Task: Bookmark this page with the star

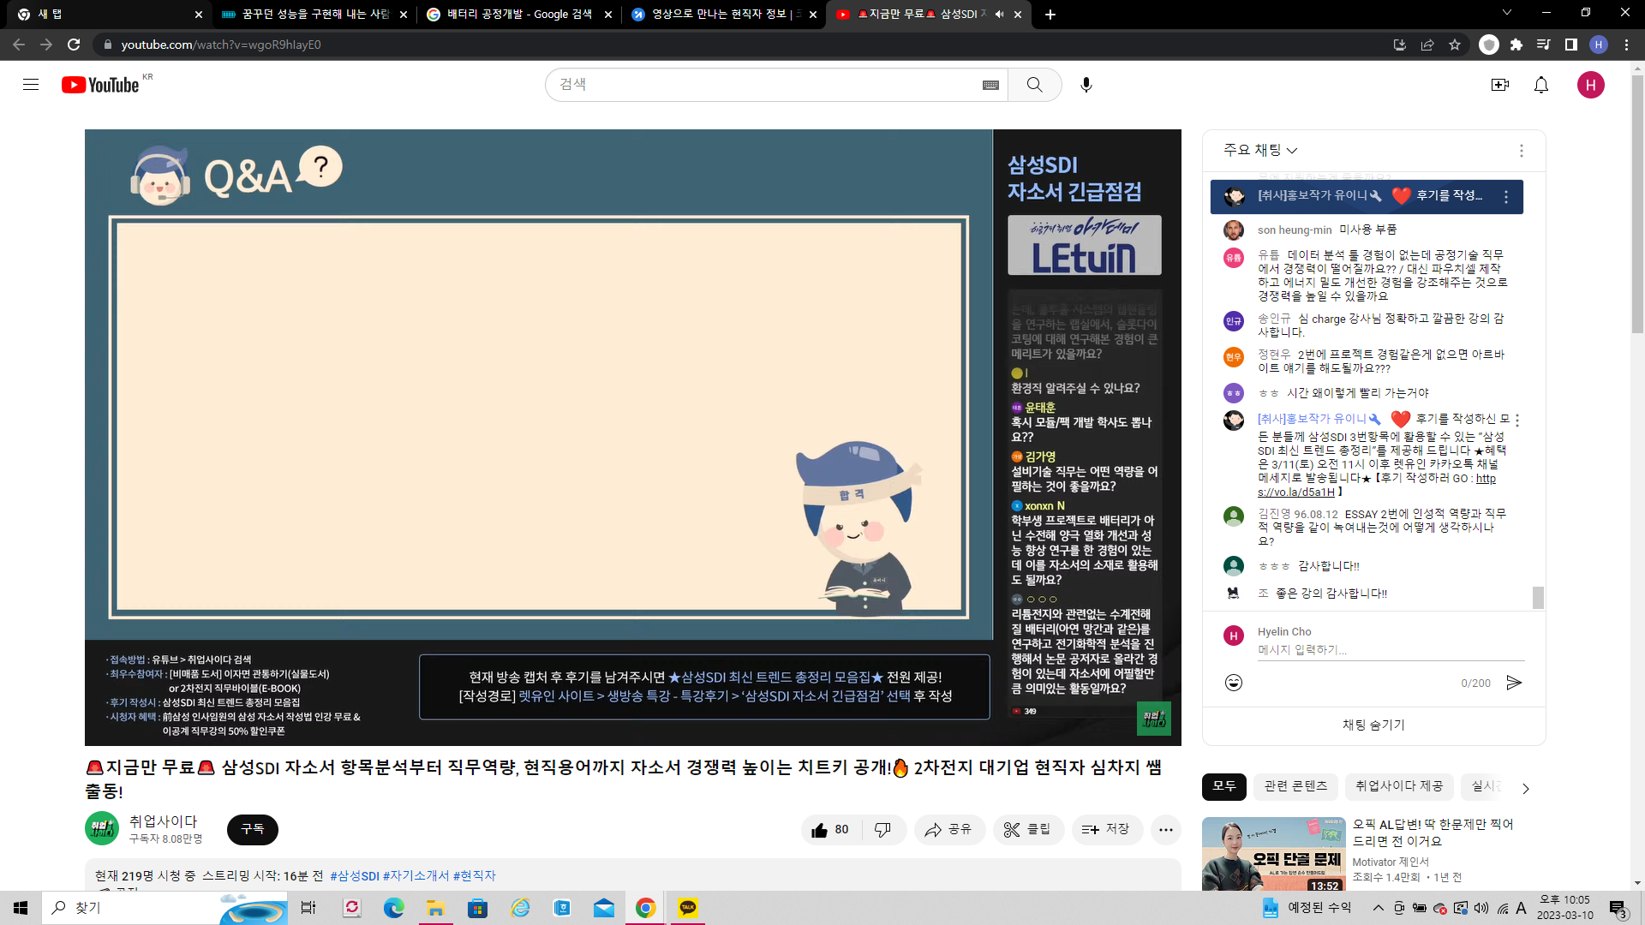Action: [x=1455, y=45]
